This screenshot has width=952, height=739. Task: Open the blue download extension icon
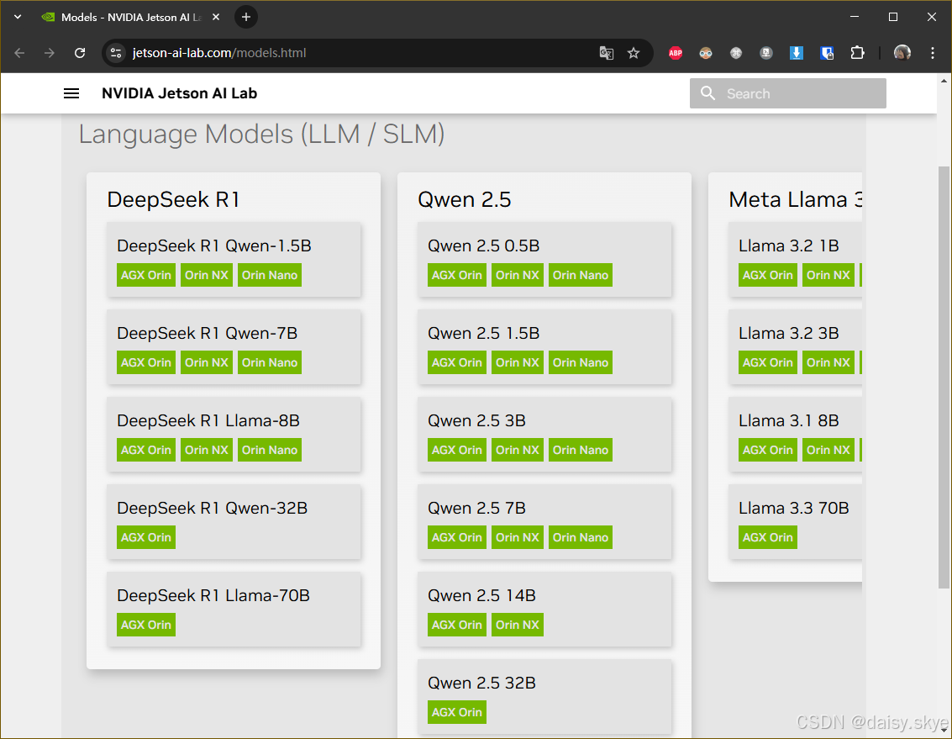796,53
